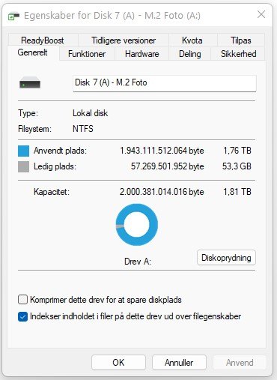Screen dimensions: 277x380
Task: Open the Funktioner tab
Action: click(x=87, y=54)
